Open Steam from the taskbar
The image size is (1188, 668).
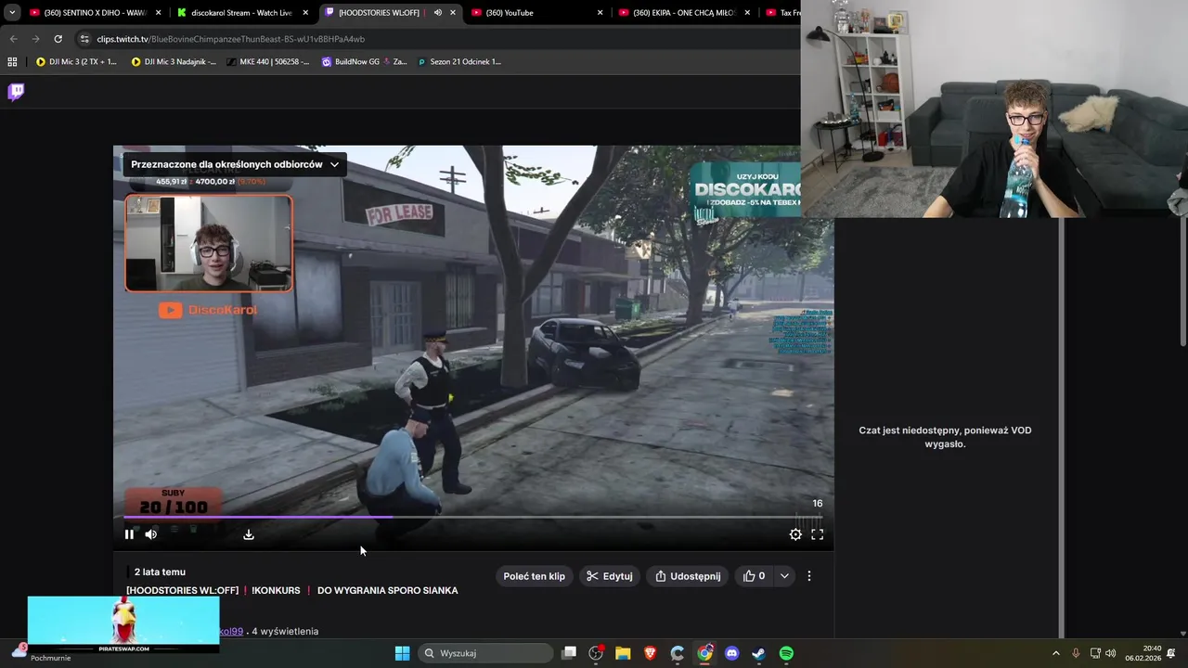(758, 653)
